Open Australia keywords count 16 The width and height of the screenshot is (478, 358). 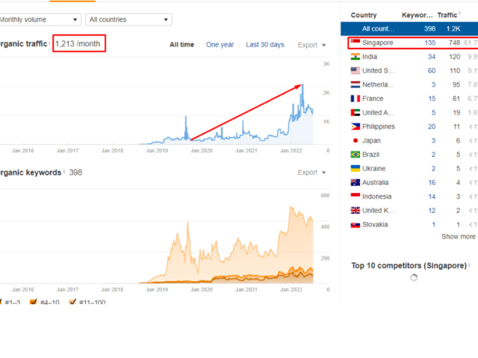[x=432, y=183]
